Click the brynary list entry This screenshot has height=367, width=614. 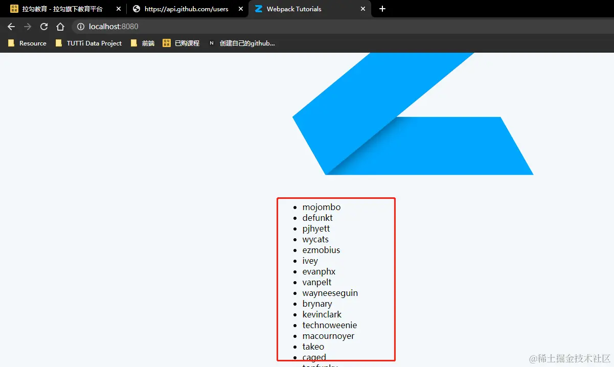[317, 304]
